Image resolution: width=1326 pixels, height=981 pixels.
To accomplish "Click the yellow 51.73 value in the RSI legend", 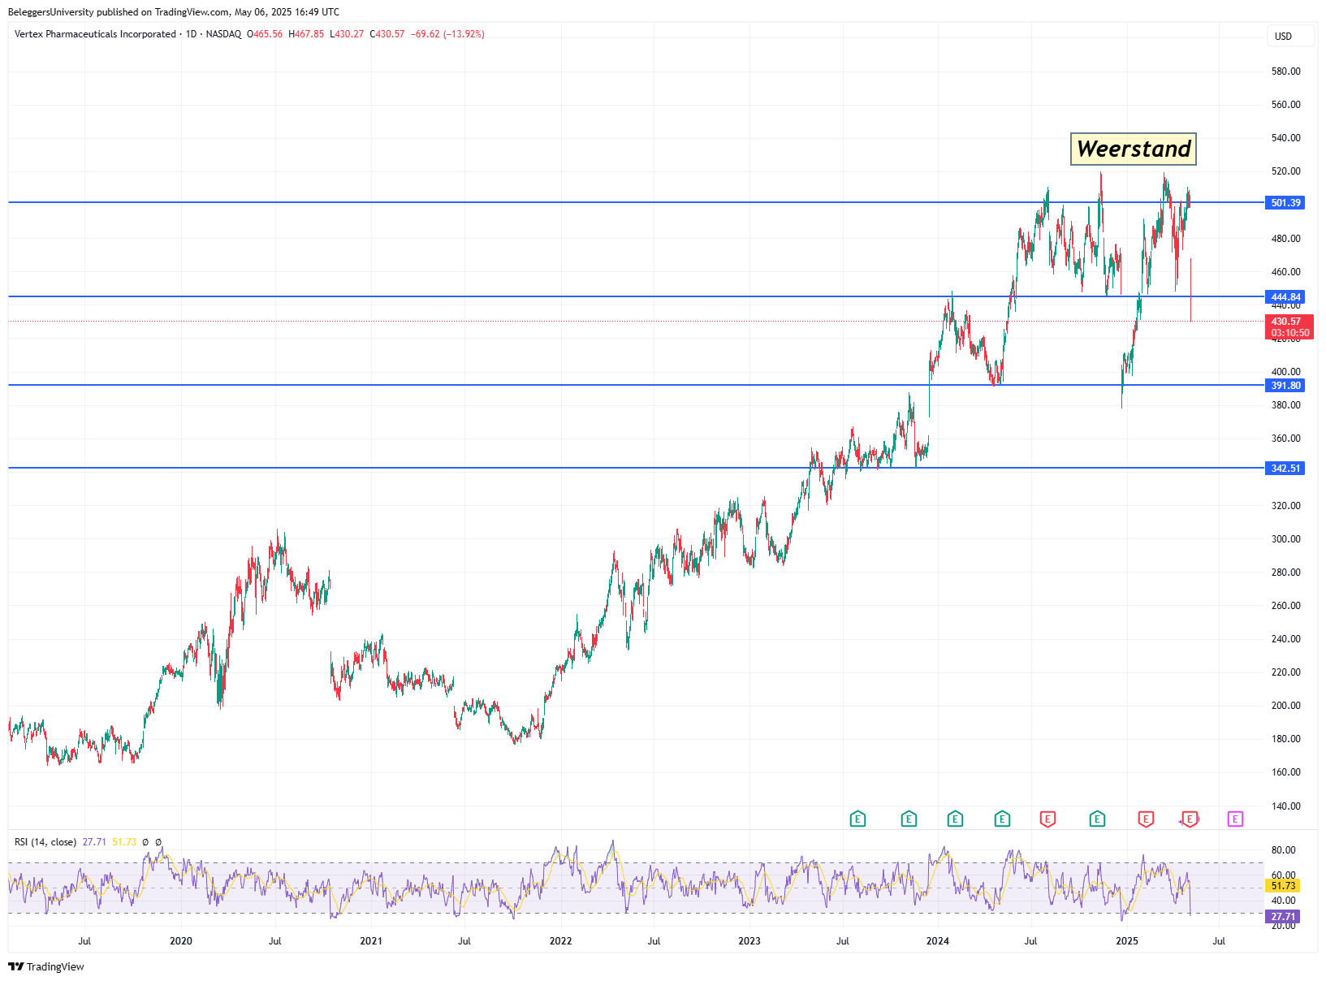I will pyautogui.click(x=124, y=842).
